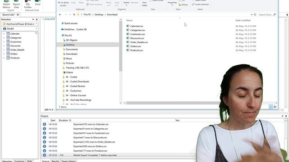Select W - YouTube Recordings drive
The height and width of the screenshot is (162, 289).
[x=77, y=100]
